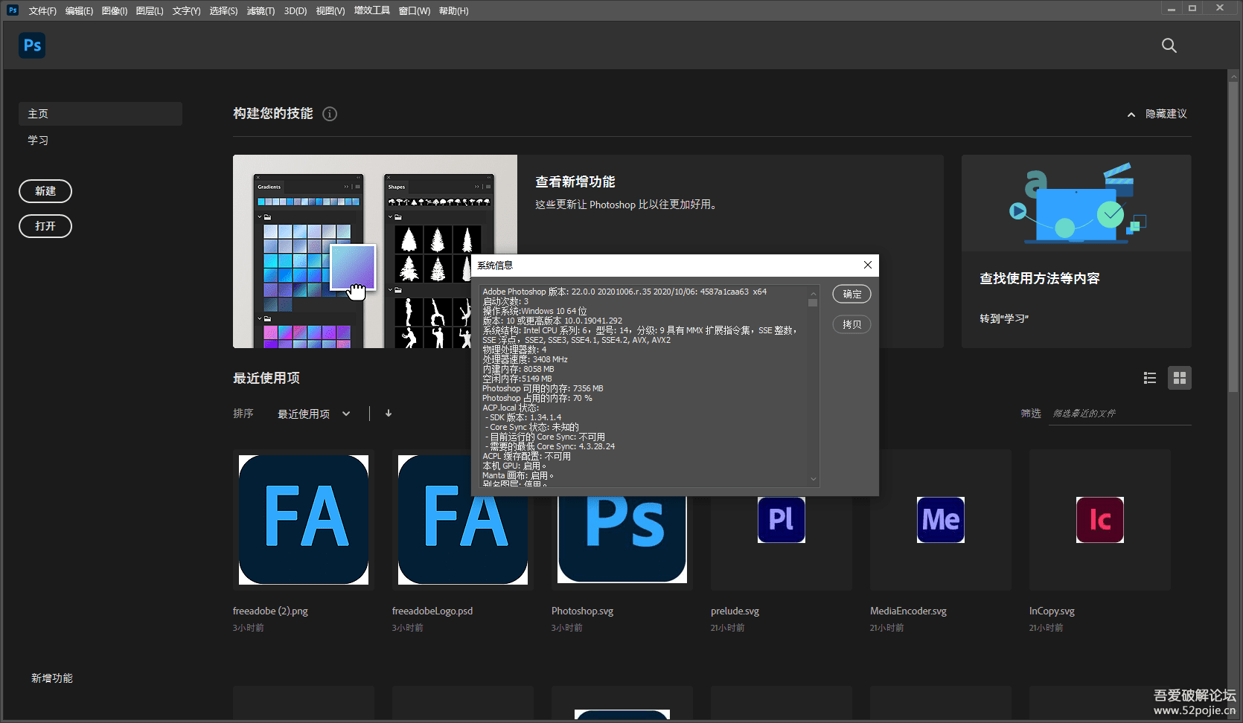
Task: Reverse sort order with the down arrow
Action: point(389,414)
